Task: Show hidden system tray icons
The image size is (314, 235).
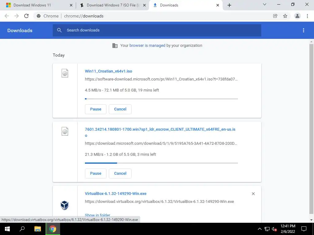Action: click(259, 229)
